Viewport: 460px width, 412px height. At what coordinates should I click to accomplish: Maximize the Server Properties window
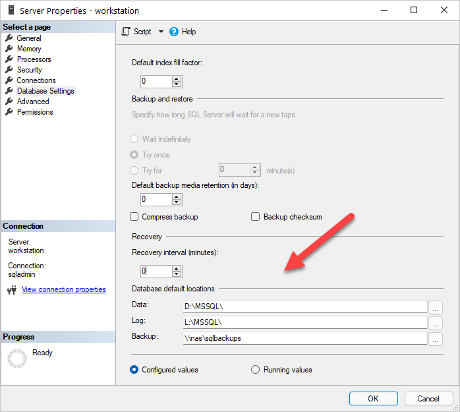tap(414, 10)
